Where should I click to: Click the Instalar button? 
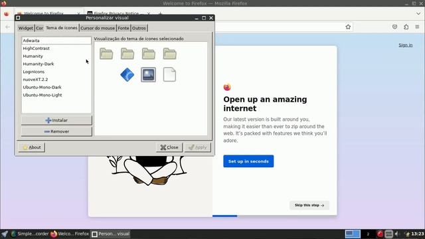56,120
